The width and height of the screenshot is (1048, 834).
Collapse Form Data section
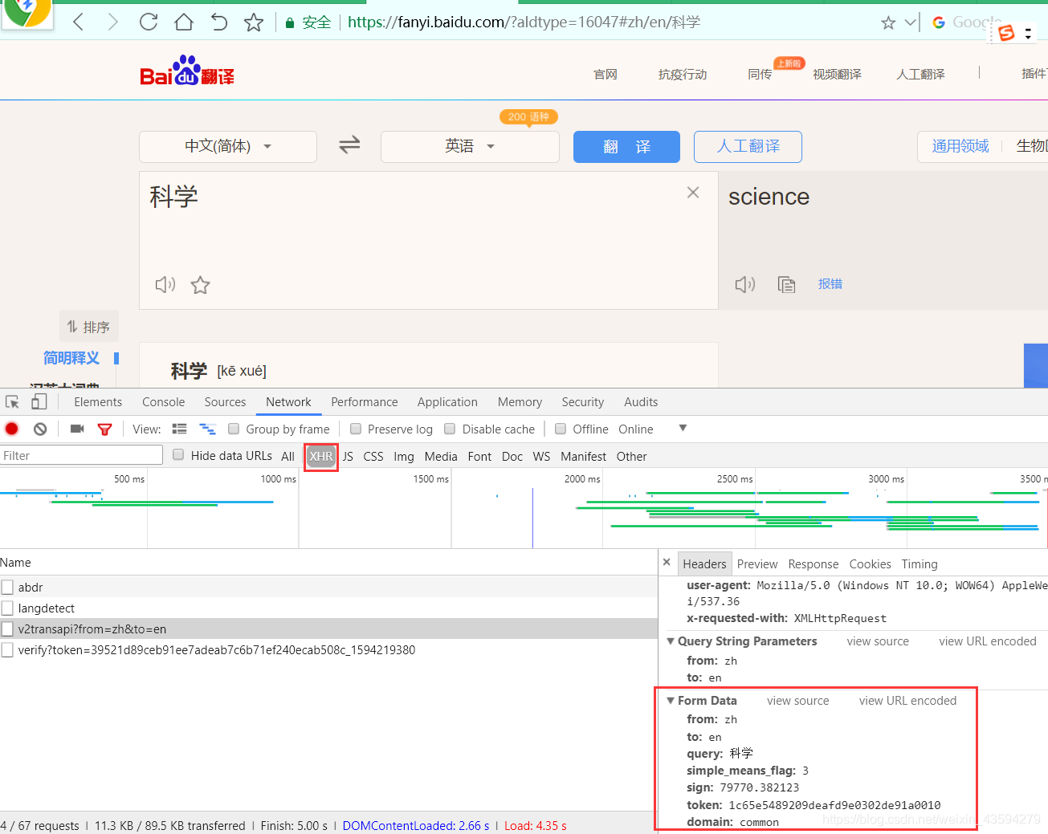671,701
